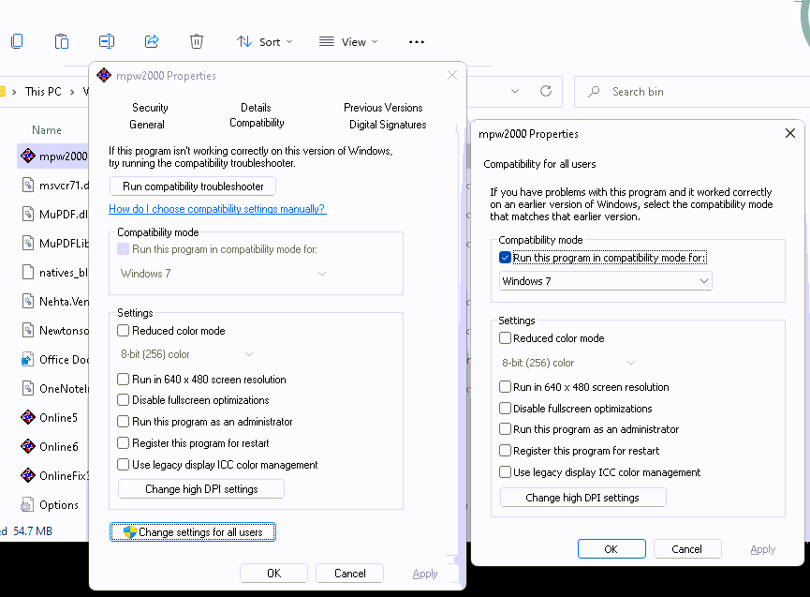The image size is (810, 597).
Task: Select the Nehta.Ven file icon
Action: [28, 301]
